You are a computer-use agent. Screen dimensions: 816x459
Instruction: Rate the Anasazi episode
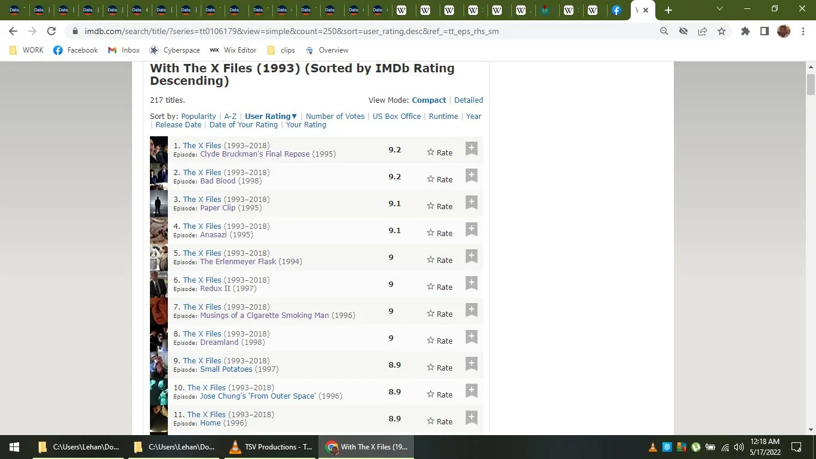(440, 233)
